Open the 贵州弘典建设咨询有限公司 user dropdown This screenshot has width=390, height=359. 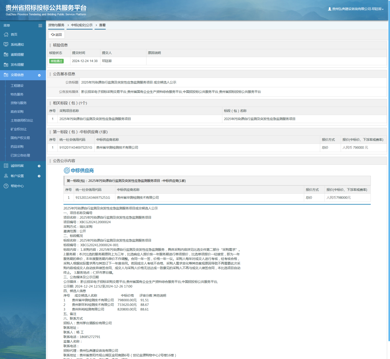click(x=356, y=9)
